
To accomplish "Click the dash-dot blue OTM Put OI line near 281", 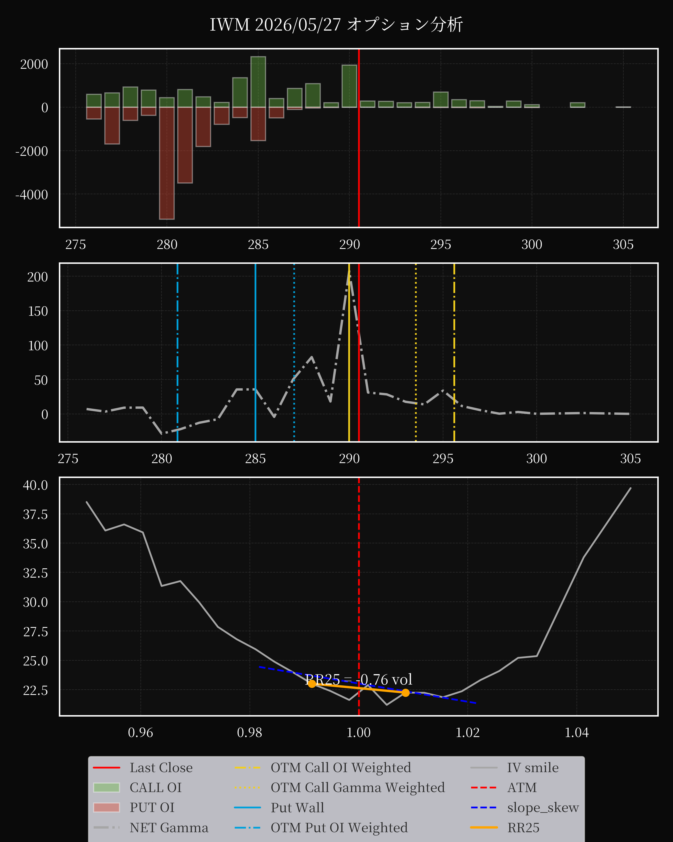I will click(x=178, y=353).
